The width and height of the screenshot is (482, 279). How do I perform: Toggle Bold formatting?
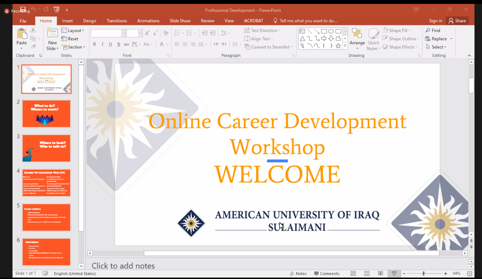94,44
